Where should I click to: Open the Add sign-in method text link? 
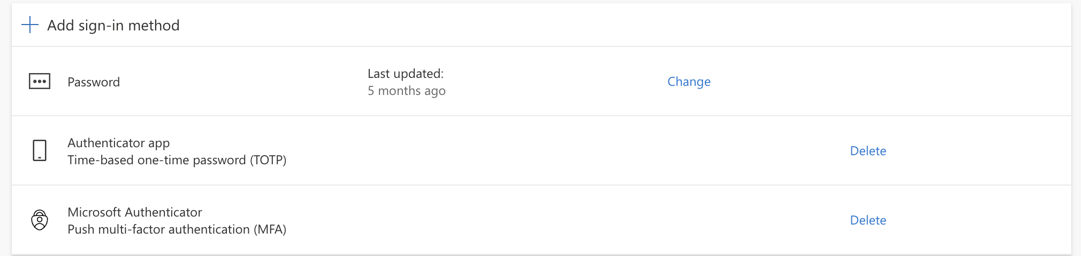coord(113,25)
